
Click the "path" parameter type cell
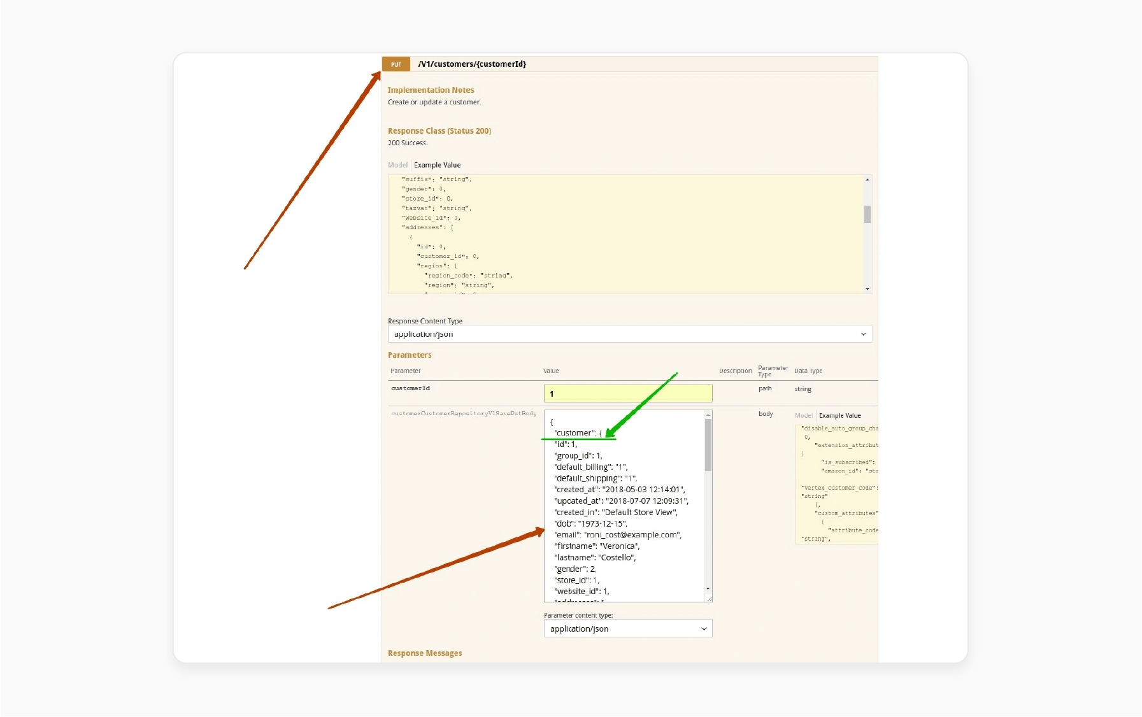tap(765, 388)
